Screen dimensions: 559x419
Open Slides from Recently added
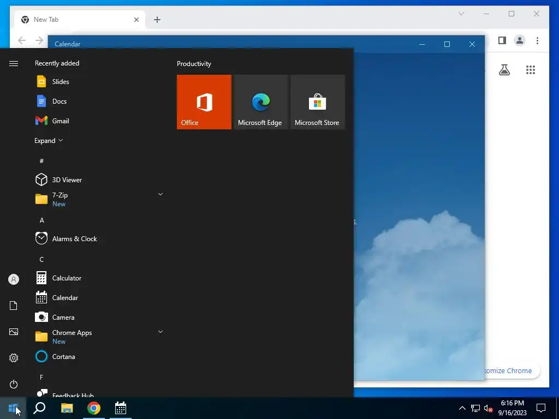click(x=98, y=82)
